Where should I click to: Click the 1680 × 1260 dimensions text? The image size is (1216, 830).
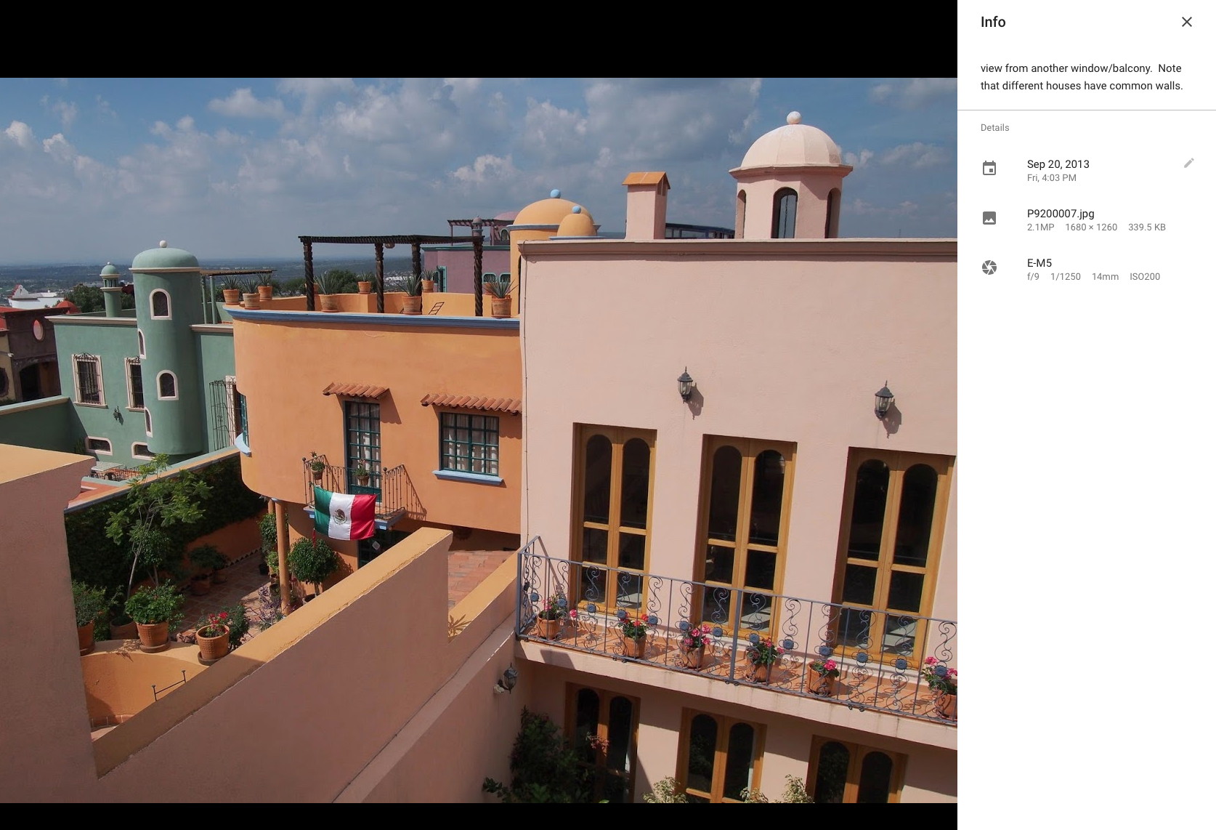click(x=1090, y=227)
